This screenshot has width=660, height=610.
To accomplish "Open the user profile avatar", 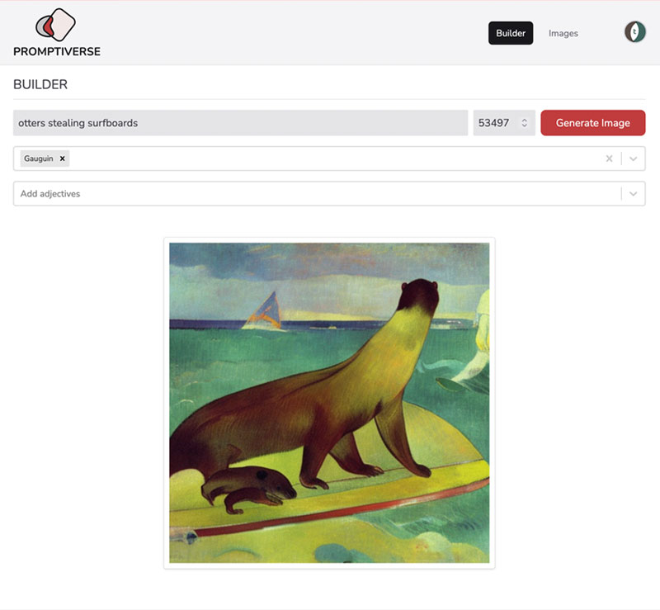I will (x=634, y=32).
